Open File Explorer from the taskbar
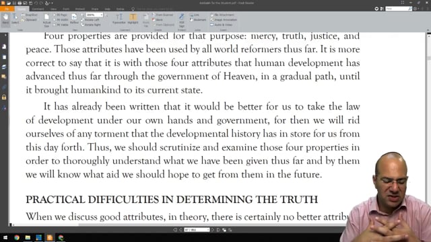Image resolution: width=431 pixels, height=242 pixels. (28, 237)
